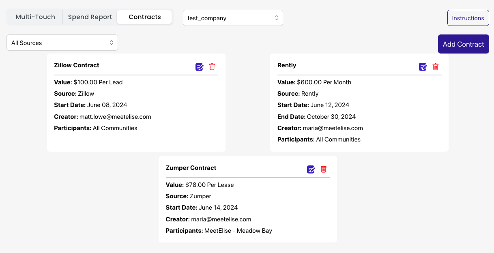Switch to the Multi-Touch tab

(x=35, y=17)
